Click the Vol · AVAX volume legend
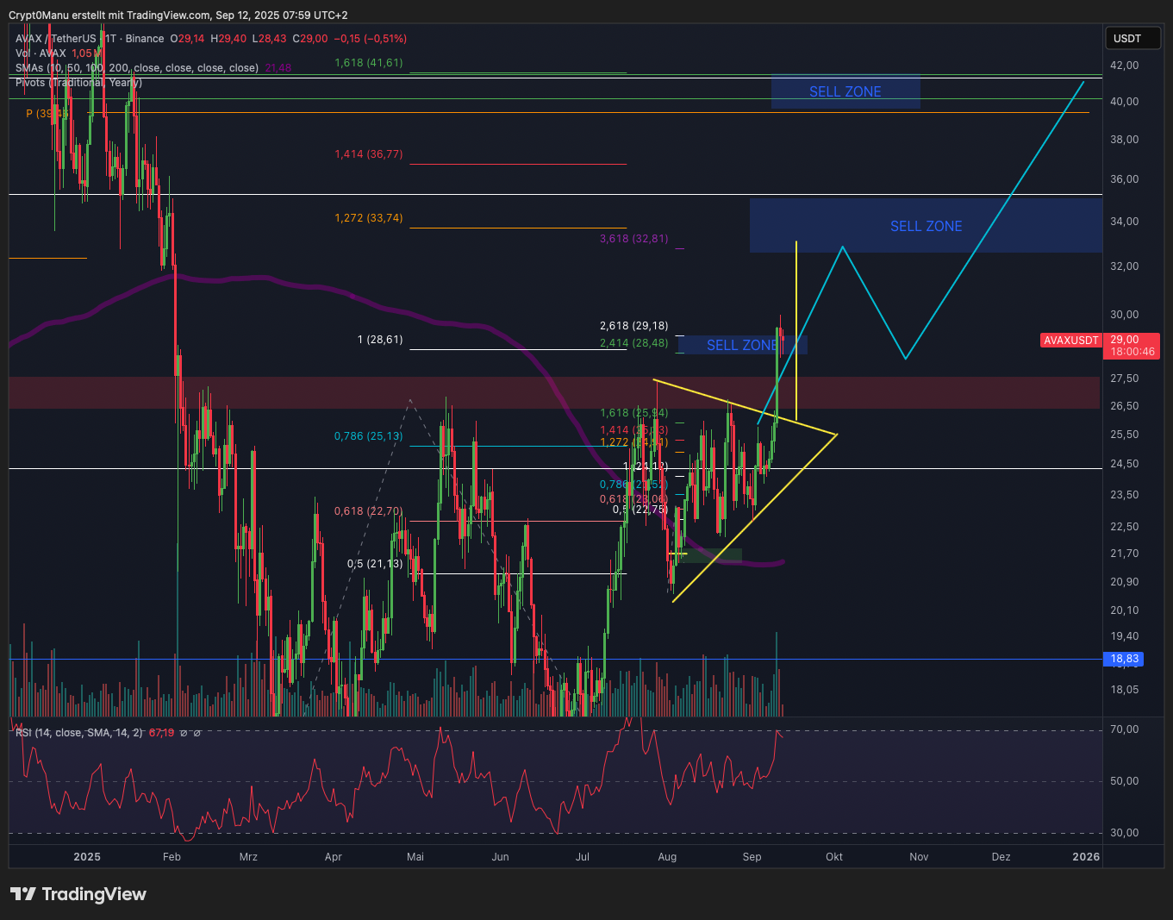The image size is (1173, 920). point(41,53)
